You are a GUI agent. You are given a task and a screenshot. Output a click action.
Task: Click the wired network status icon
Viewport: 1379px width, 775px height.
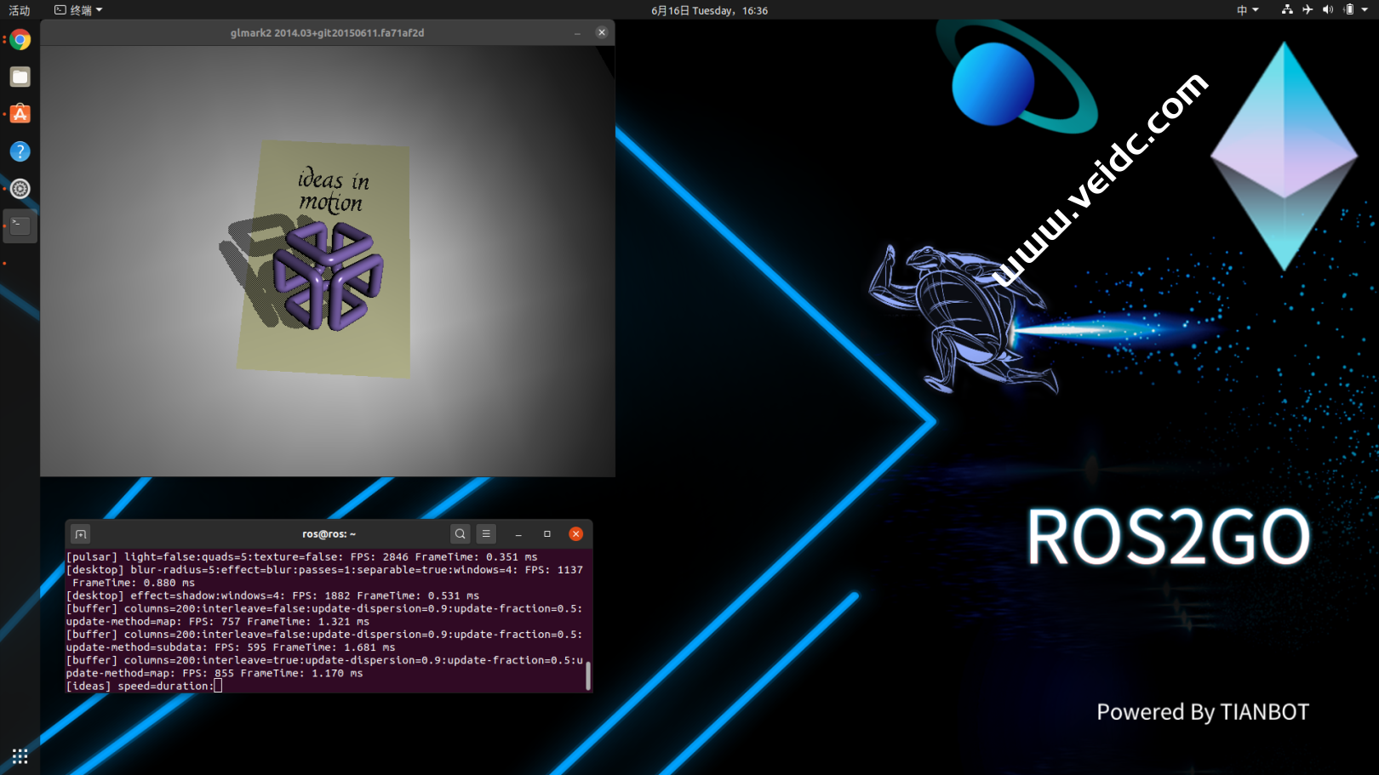[x=1286, y=10]
